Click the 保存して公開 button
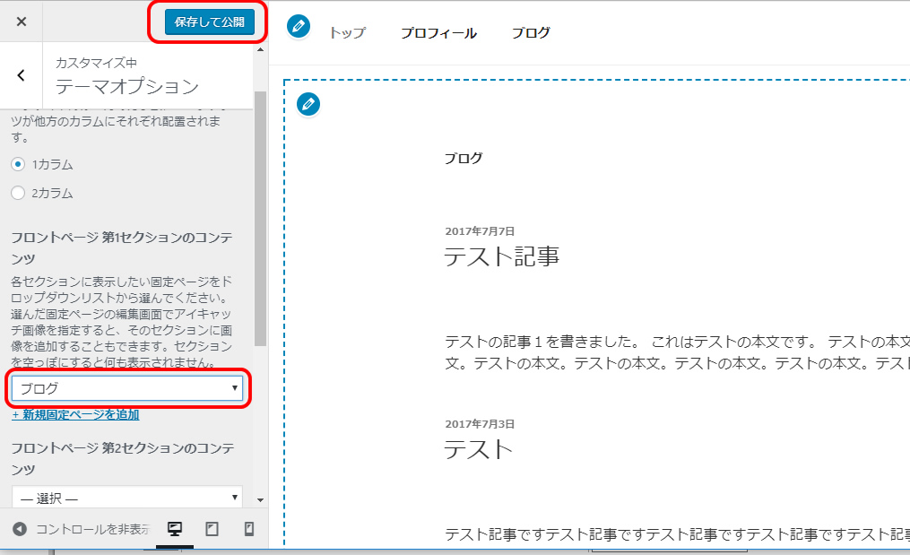This screenshot has width=910, height=555. [209, 22]
